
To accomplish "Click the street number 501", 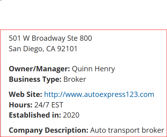I will tap(15, 38).
